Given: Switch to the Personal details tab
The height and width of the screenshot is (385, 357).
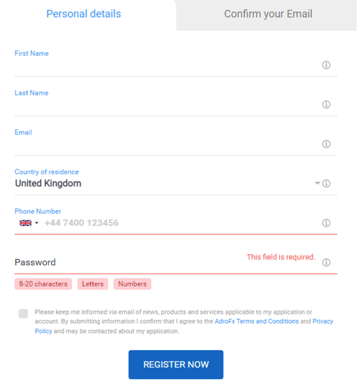Looking at the screenshot, I should tap(84, 14).
